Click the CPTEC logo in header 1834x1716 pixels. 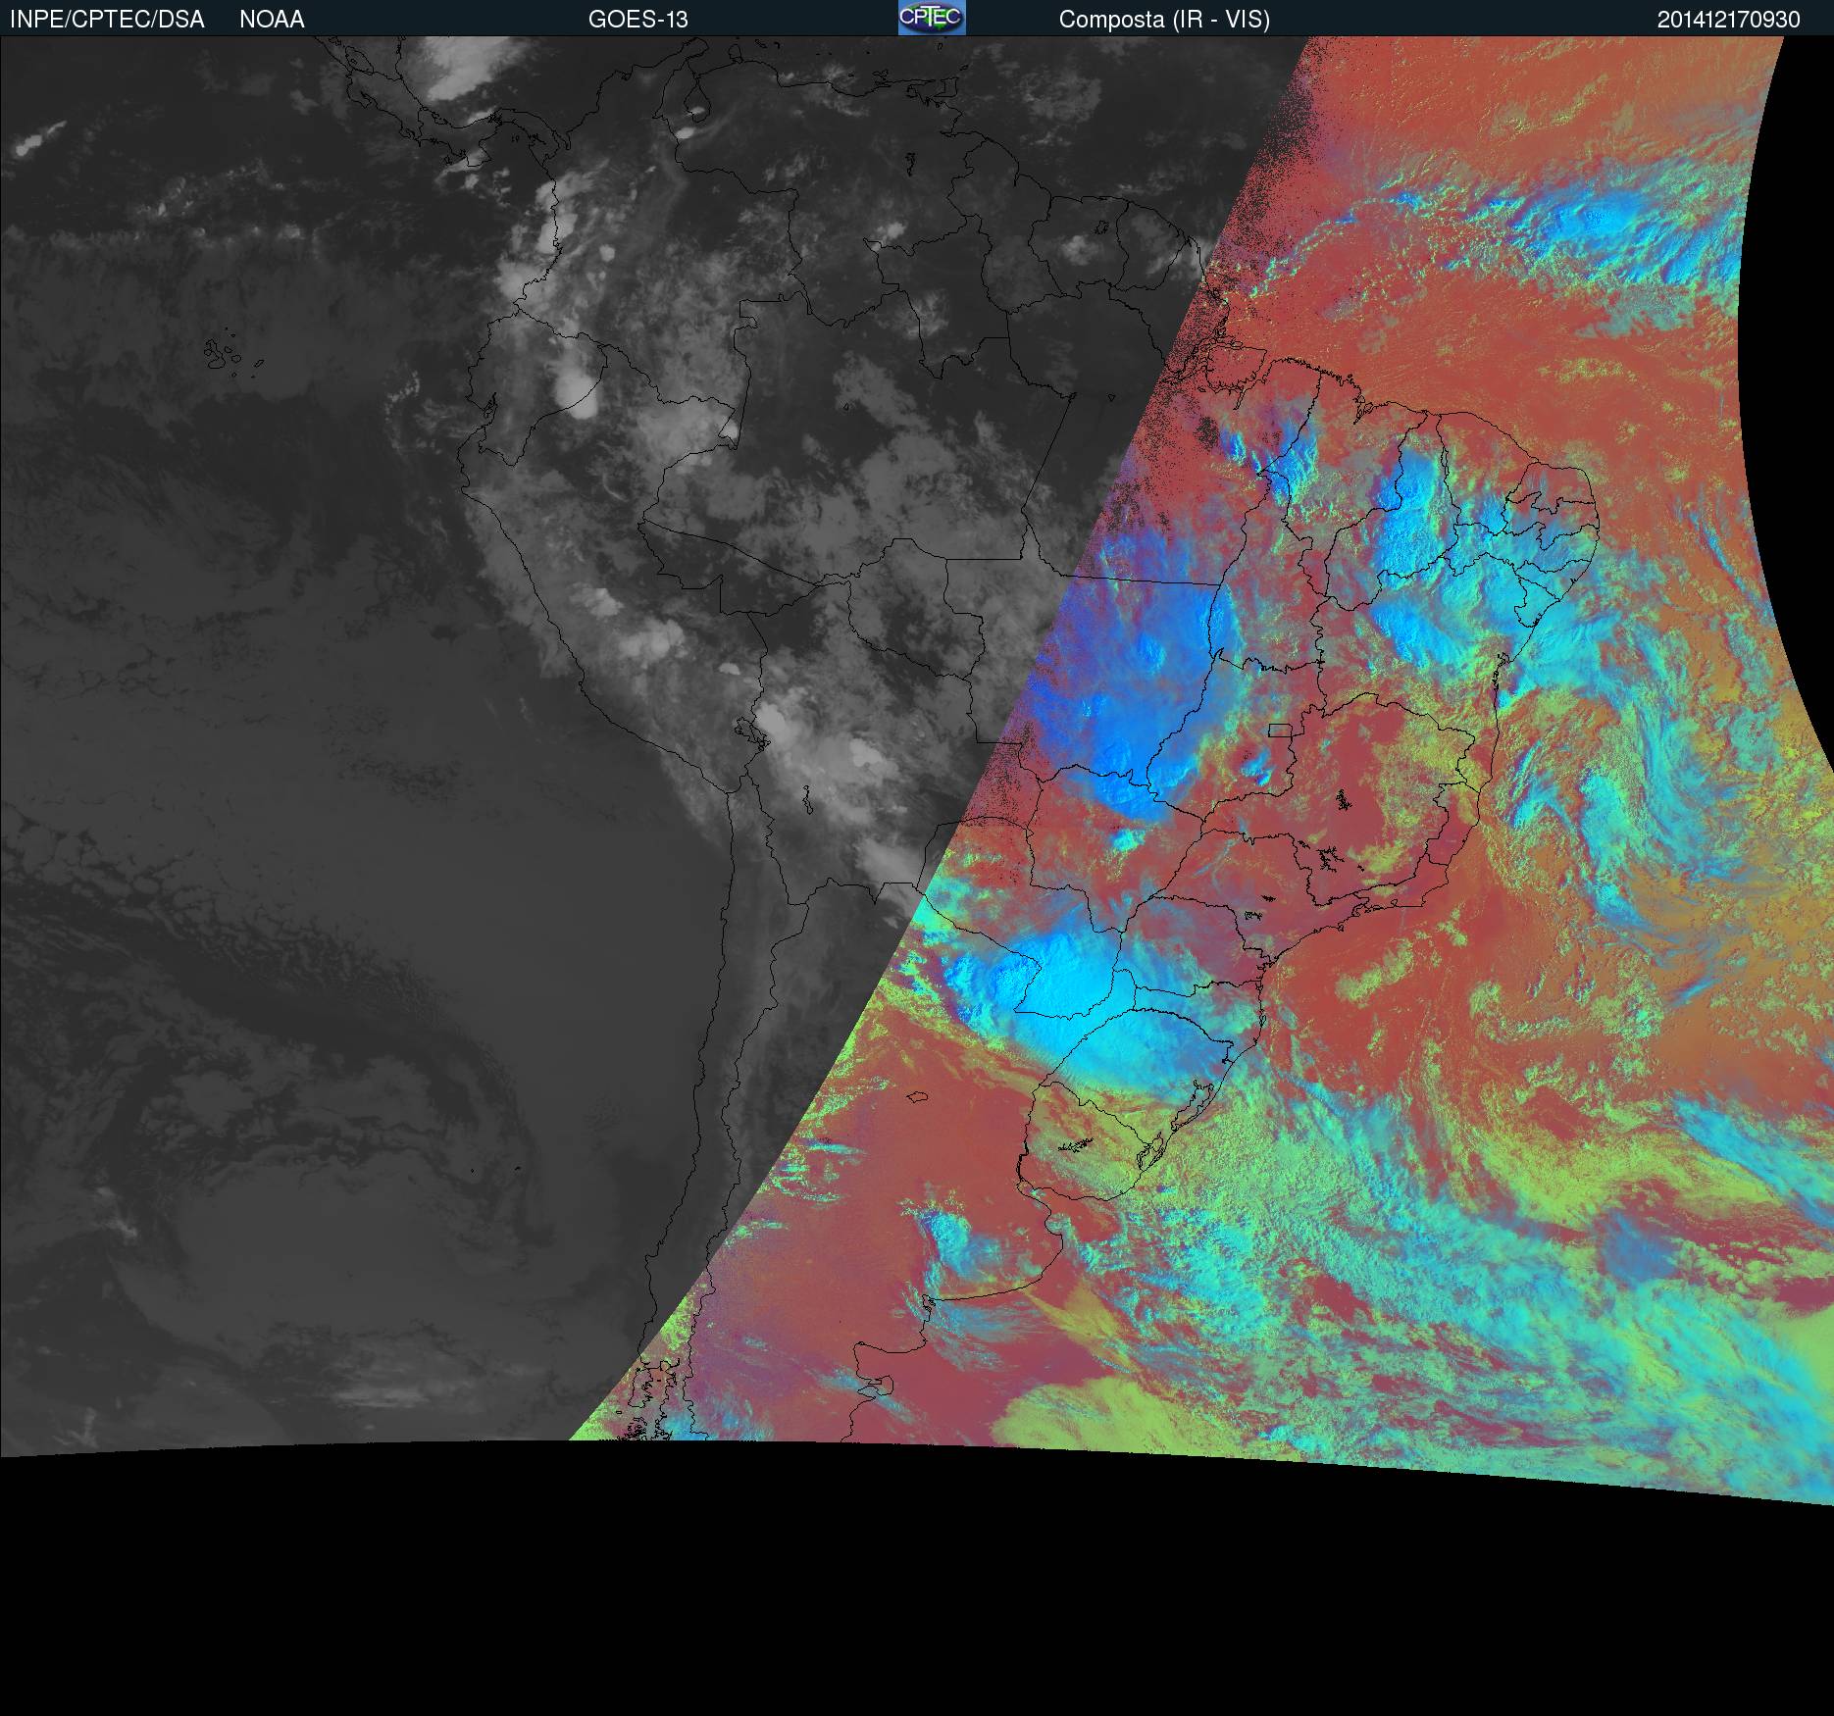(932, 18)
